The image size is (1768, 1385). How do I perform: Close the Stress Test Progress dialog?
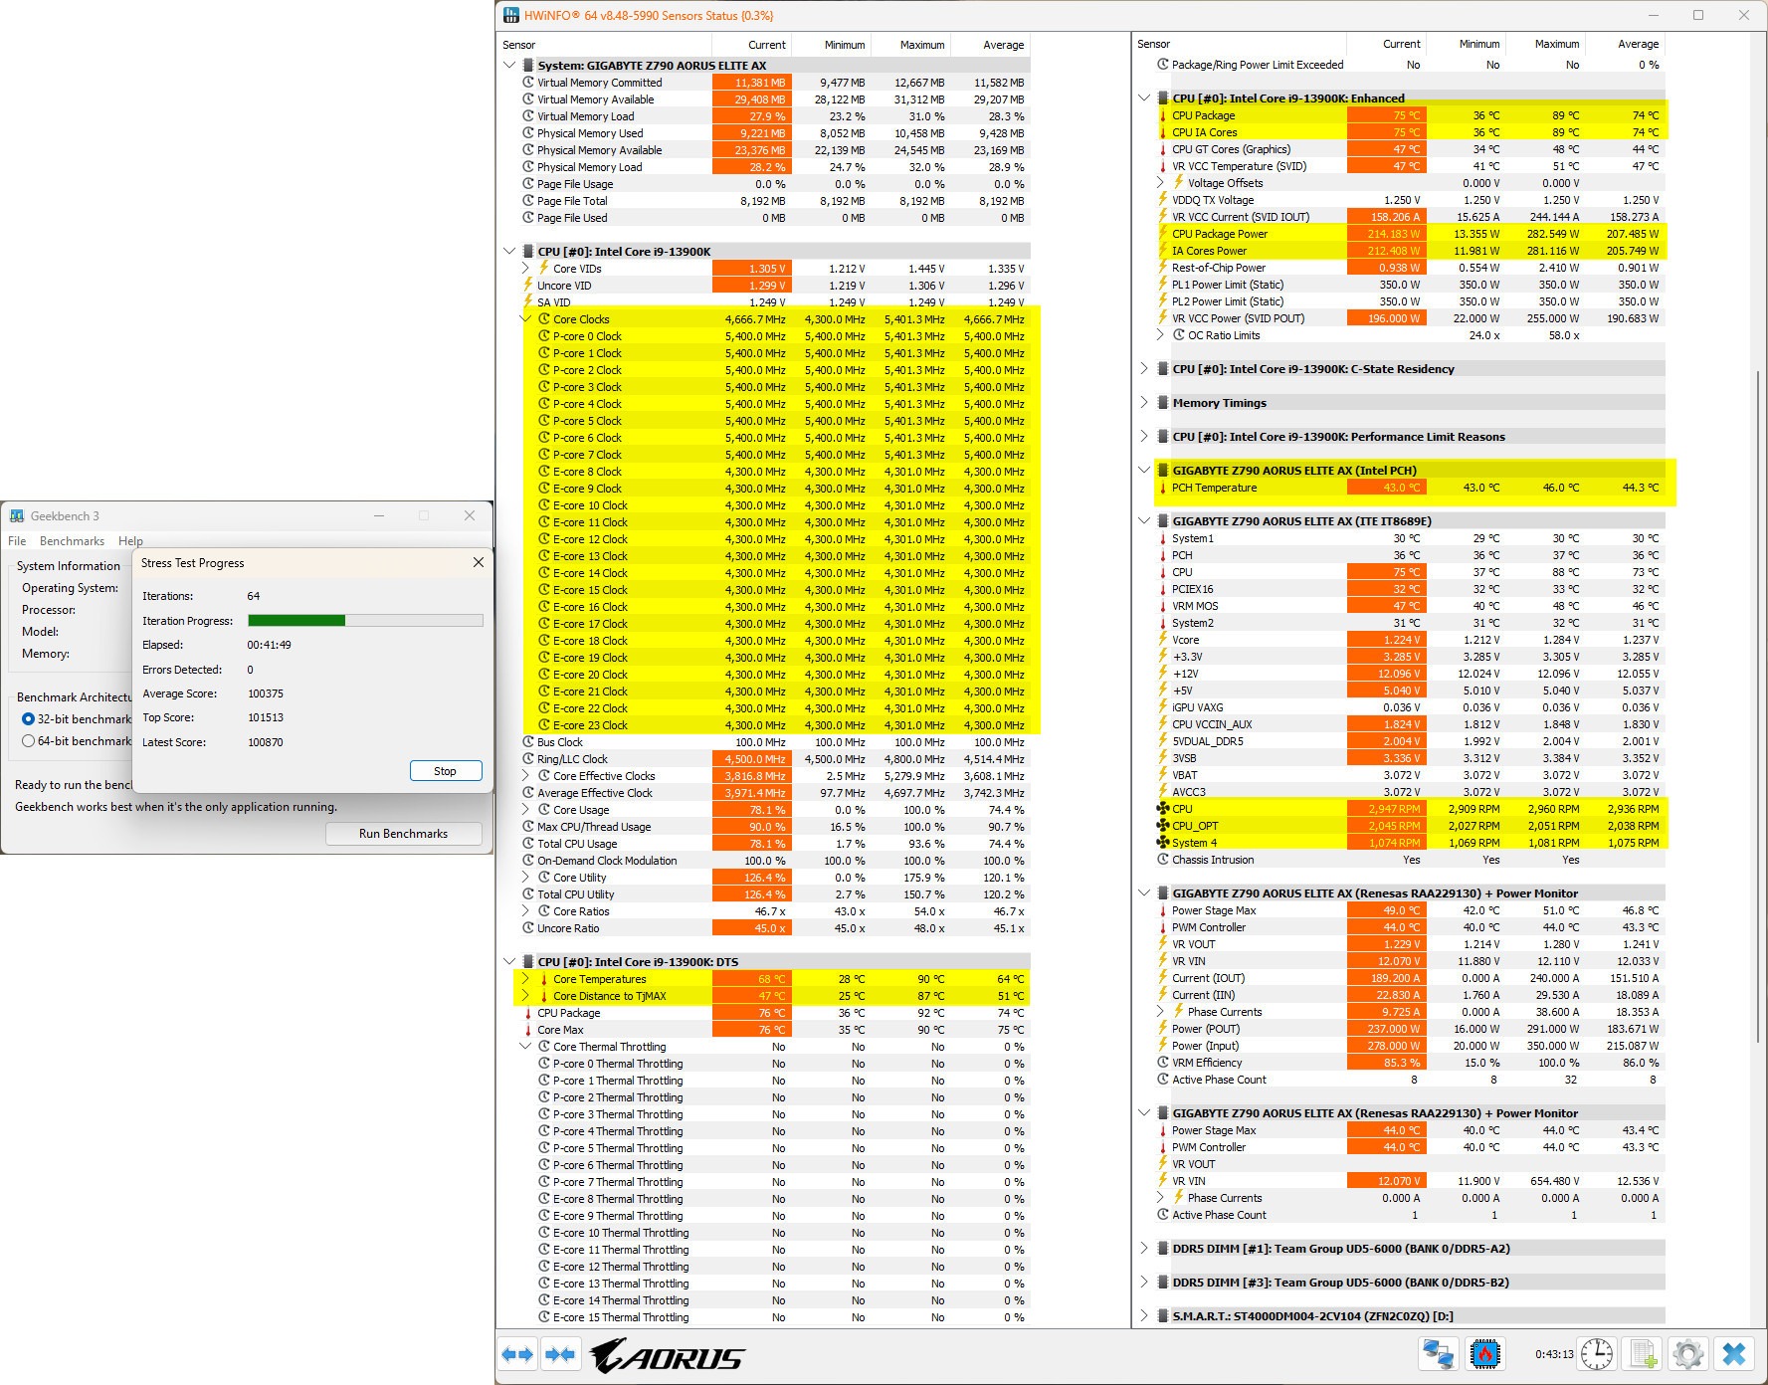pos(478,562)
